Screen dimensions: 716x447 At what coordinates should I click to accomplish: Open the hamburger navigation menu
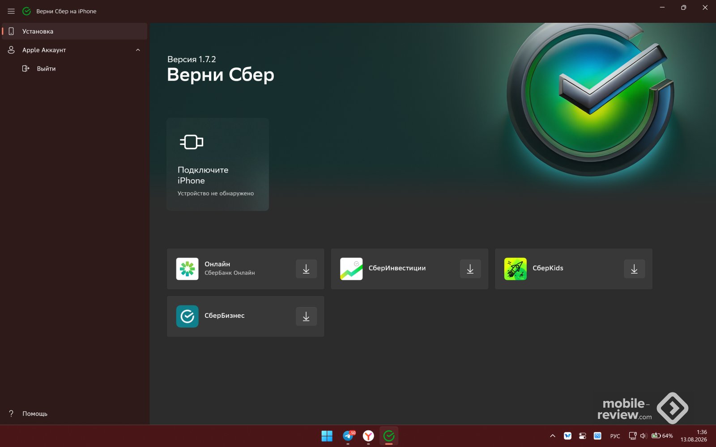coord(11,11)
